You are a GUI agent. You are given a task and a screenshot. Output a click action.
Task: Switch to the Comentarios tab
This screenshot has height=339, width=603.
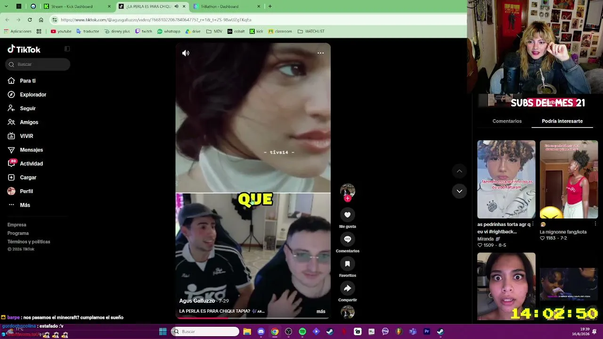[x=507, y=121]
